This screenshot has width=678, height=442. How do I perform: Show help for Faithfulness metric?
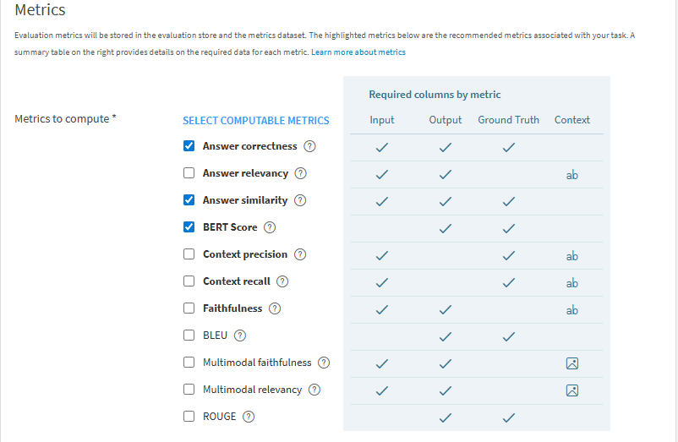click(274, 308)
